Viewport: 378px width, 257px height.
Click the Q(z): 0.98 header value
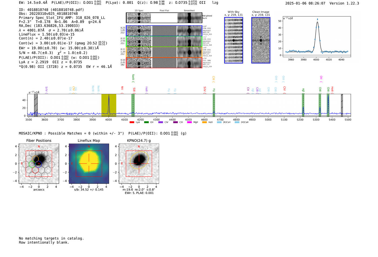pyautogui.click(x=151, y=3)
